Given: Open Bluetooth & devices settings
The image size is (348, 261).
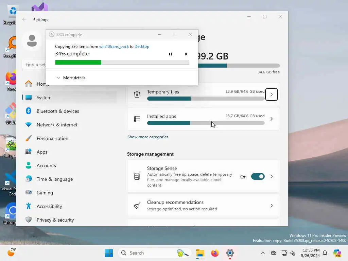Looking at the screenshot, I should point(69,111).
